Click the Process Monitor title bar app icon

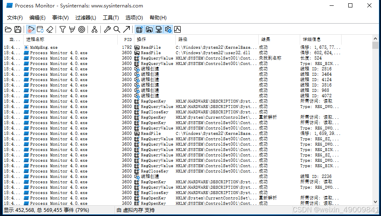[x=10, y=5]
